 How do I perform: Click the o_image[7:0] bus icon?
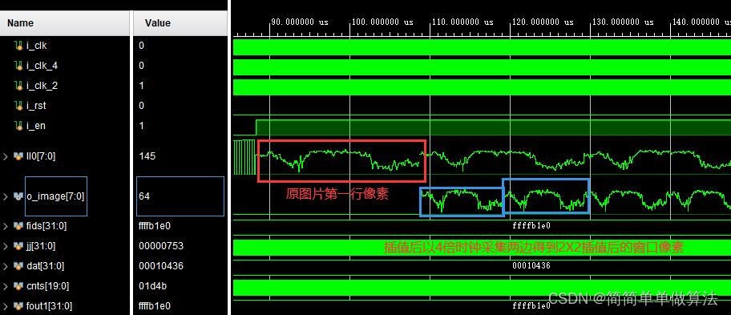(x=18, y=196)
